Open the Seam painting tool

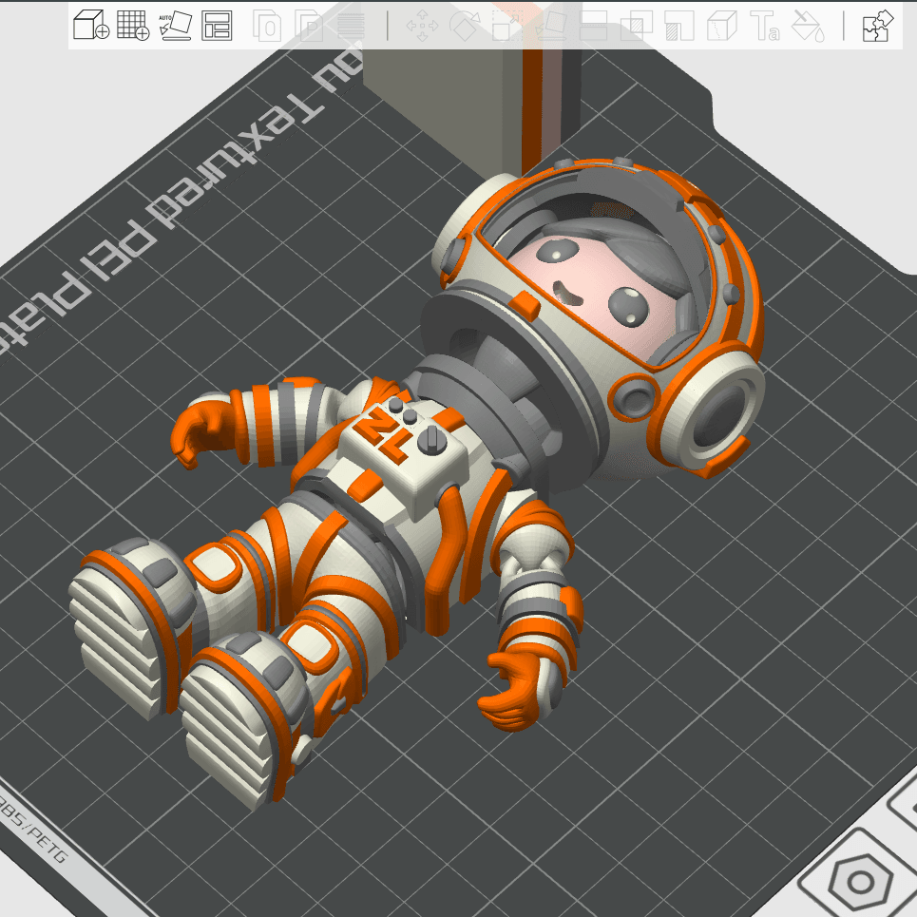pos(722,26)
